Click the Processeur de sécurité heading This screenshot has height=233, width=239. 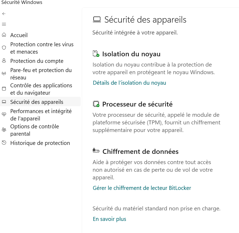tap(137, 104)
